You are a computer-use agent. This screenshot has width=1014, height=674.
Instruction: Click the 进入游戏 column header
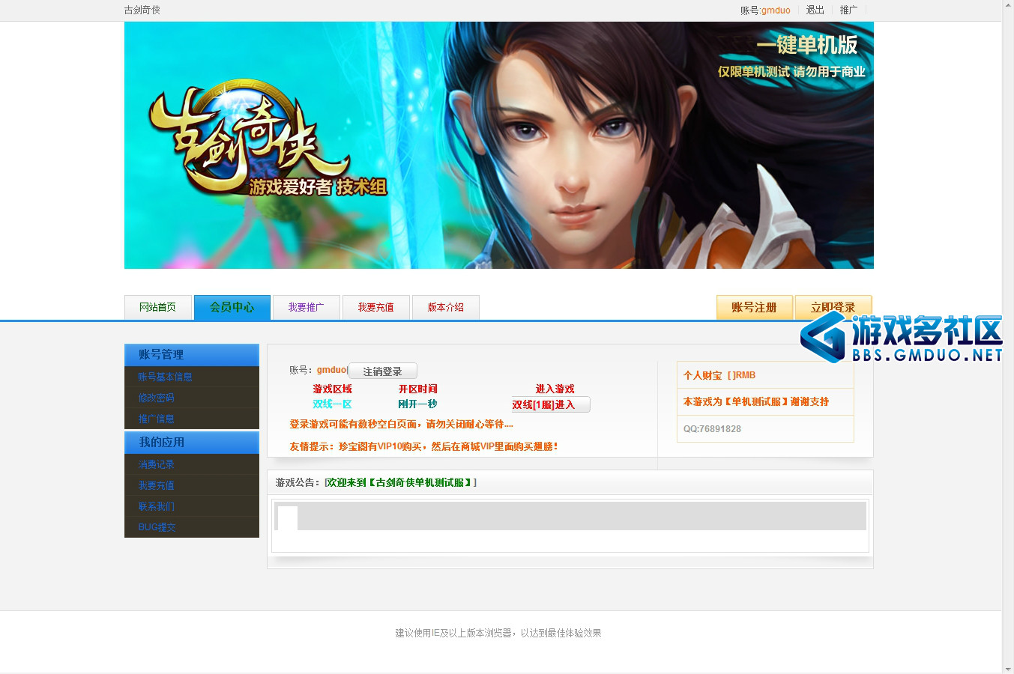point(555,389)
